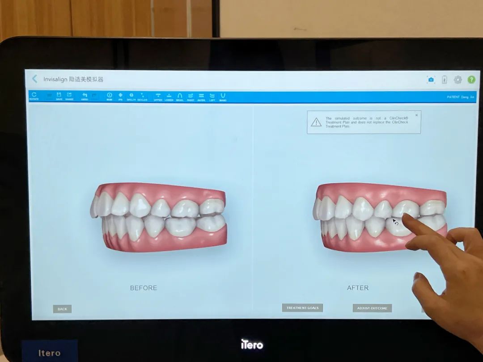Switch to the Lower jaw view
The height and width of the screenshot is (362, 483).
169,97
